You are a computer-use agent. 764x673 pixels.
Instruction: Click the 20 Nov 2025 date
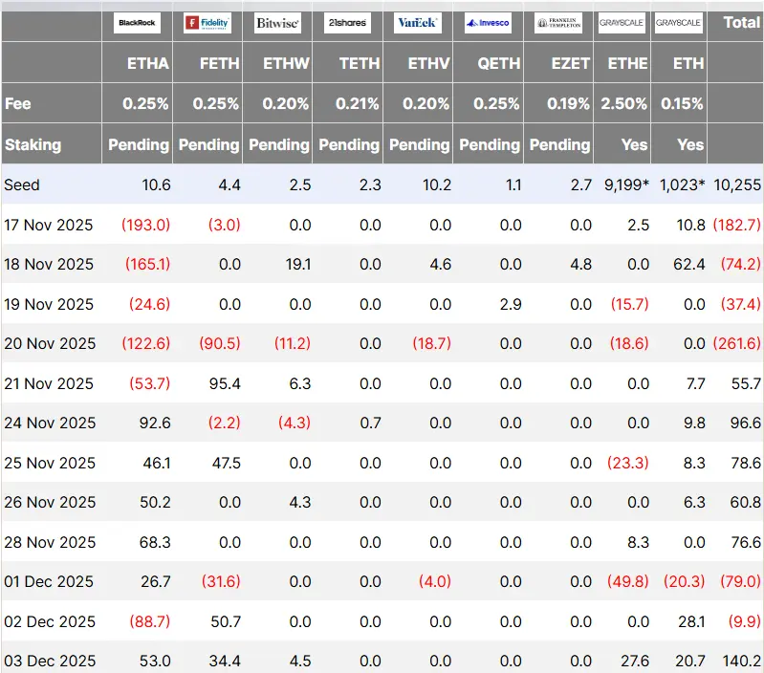[50, 343]
